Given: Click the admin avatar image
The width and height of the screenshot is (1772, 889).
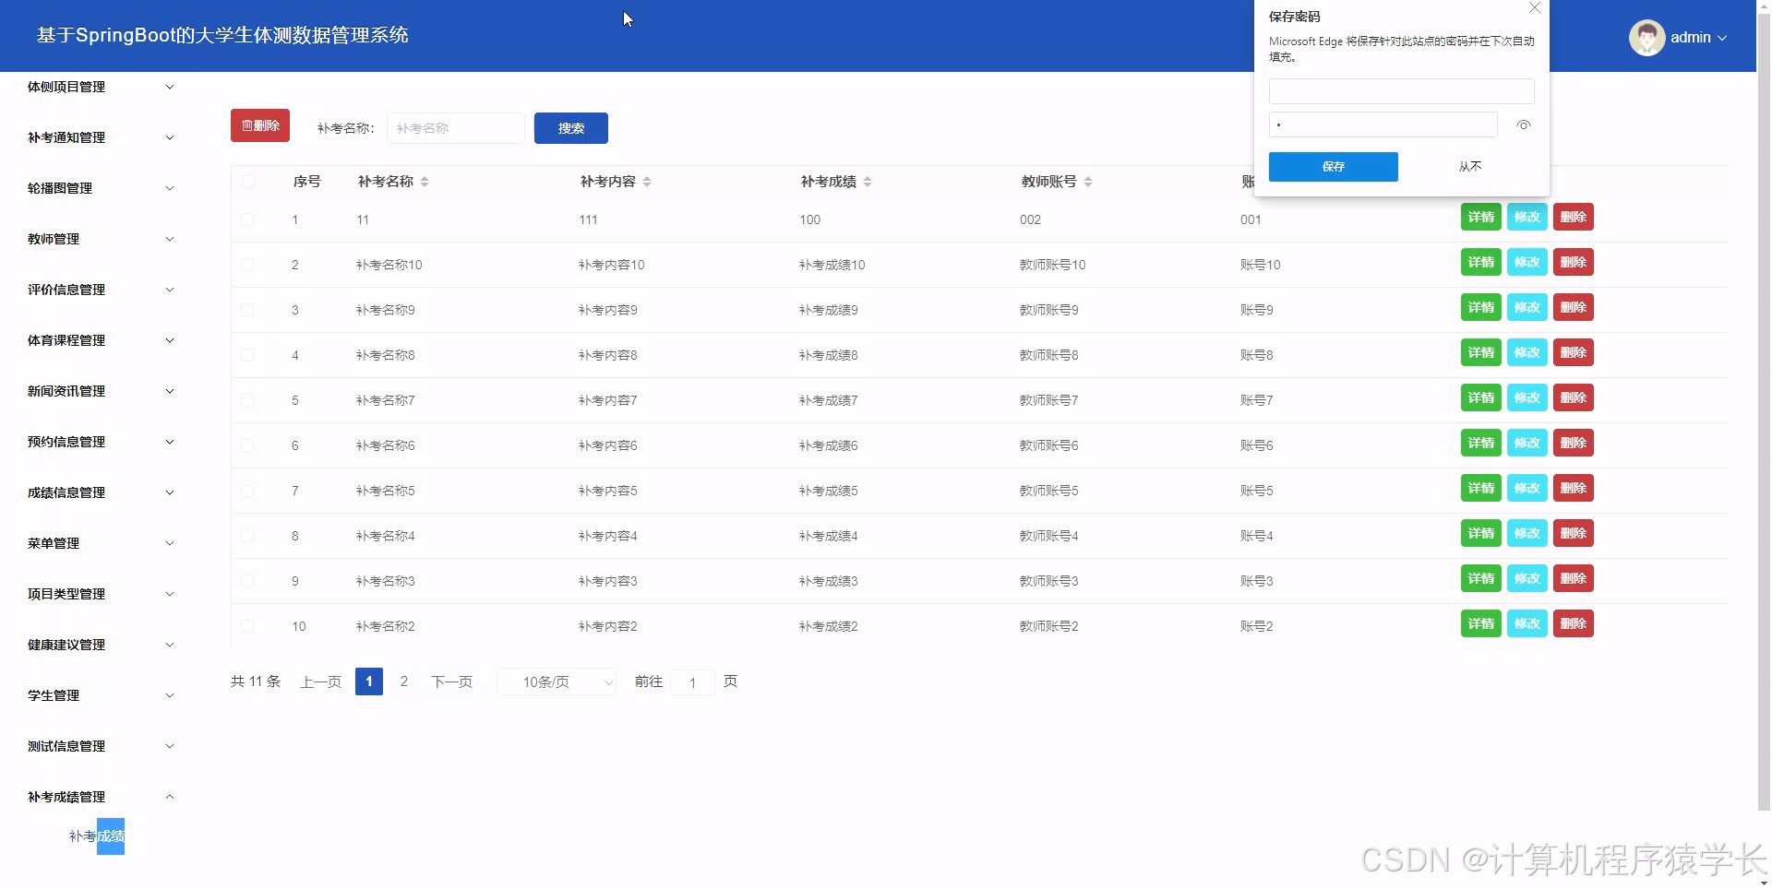Looking at the screenshot, I should pyautogui.click(x=1646, y=37).
